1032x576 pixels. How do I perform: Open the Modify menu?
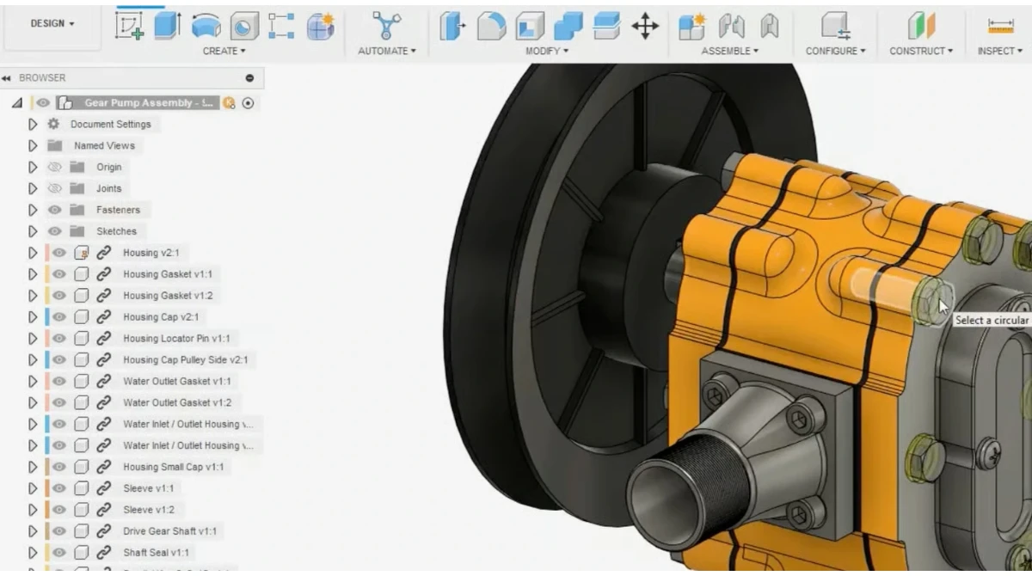click(x=547, y=52)
